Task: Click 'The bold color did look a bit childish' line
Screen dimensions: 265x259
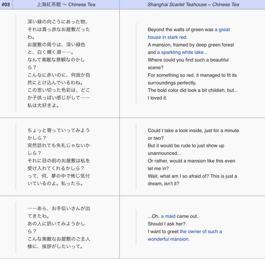Action: 193,91
